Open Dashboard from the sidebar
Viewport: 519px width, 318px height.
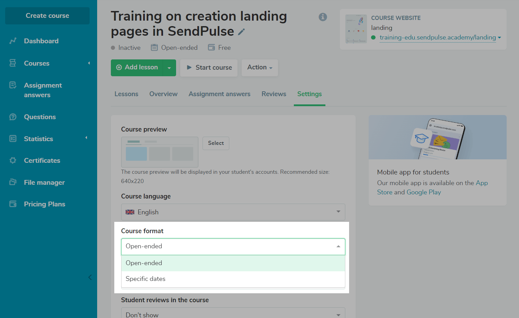click(41, 41)
